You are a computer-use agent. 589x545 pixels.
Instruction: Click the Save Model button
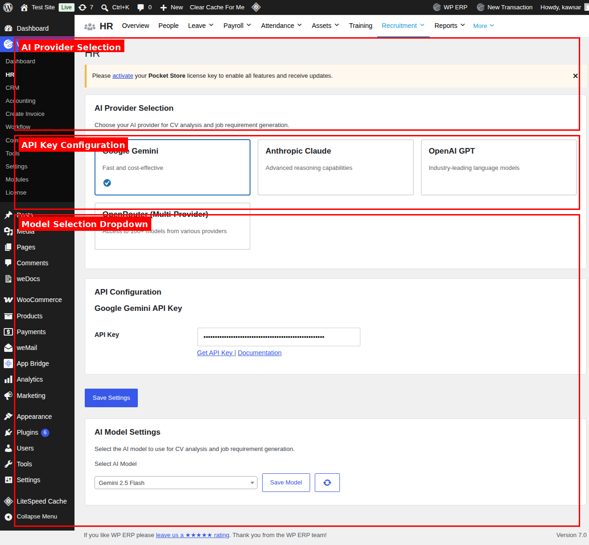[286, 483]
